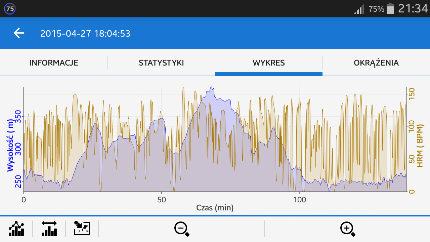Tap the activity title 2015-04-27 18:04:53
430x242 pixels.
[x=85, y=34]
